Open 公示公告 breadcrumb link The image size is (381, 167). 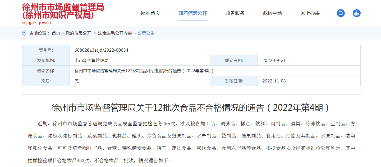point(146,33)
